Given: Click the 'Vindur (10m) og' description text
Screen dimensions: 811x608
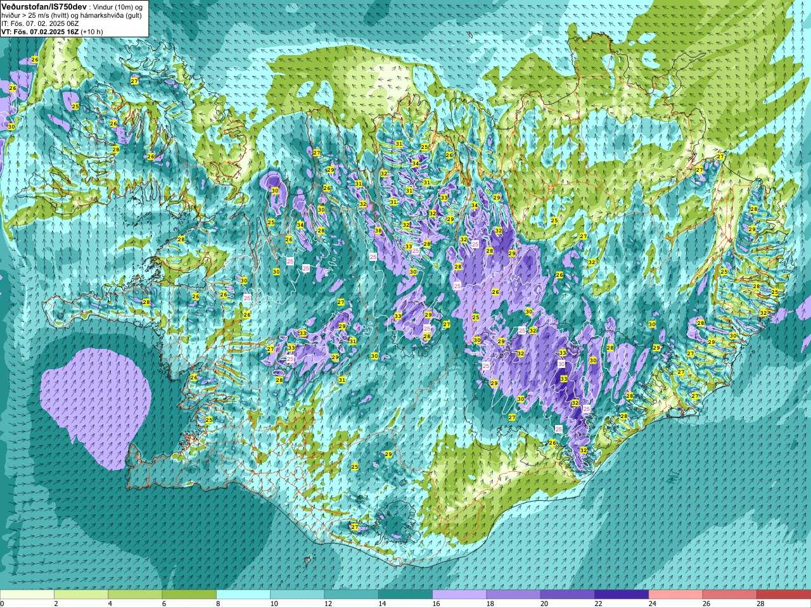Looking at the screenshot, I should 118,6.
